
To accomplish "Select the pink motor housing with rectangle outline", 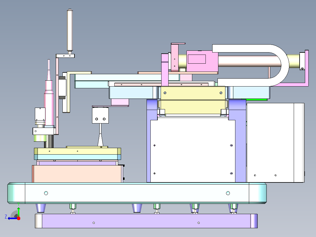I will (202, 61).
